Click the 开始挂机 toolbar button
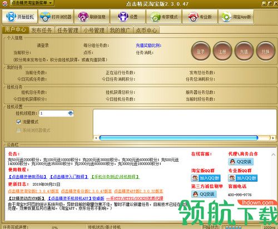278x229 pixels. (x=20, y=17)
